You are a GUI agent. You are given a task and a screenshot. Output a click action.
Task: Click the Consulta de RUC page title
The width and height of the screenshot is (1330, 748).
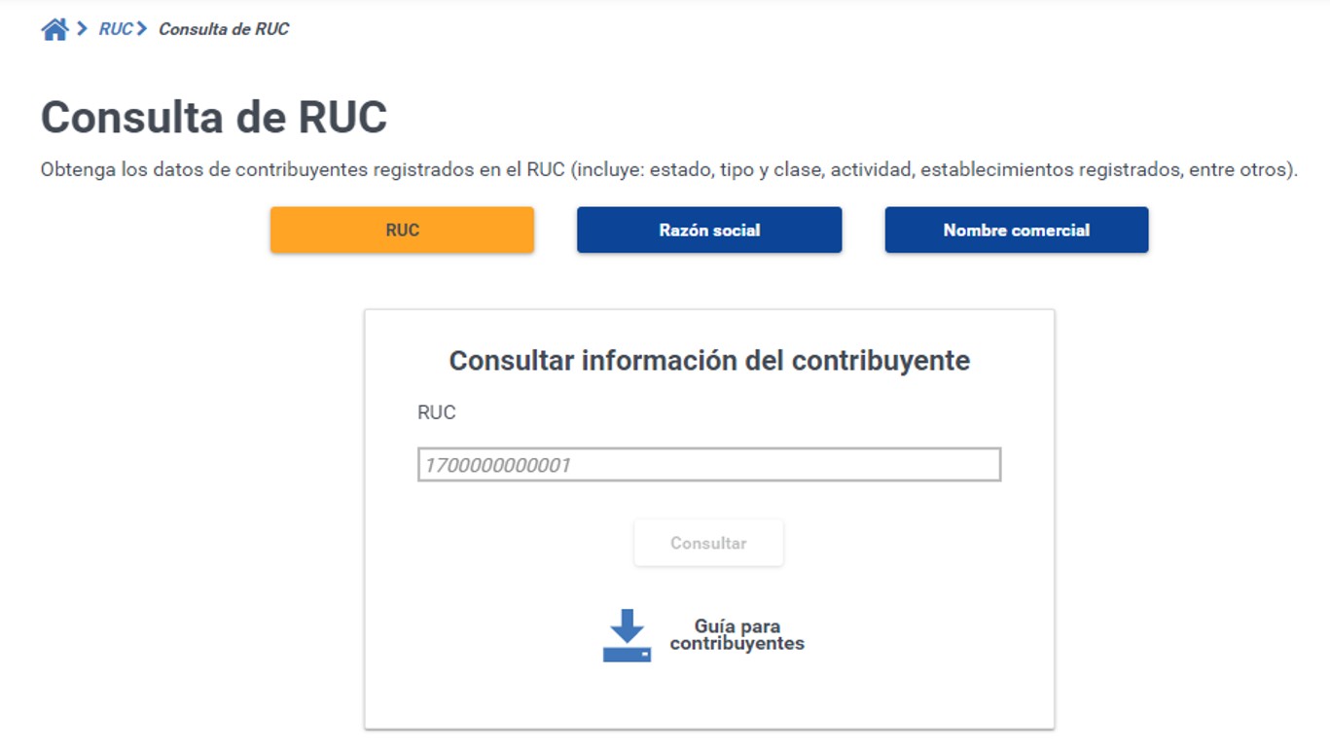pos(212,117)
